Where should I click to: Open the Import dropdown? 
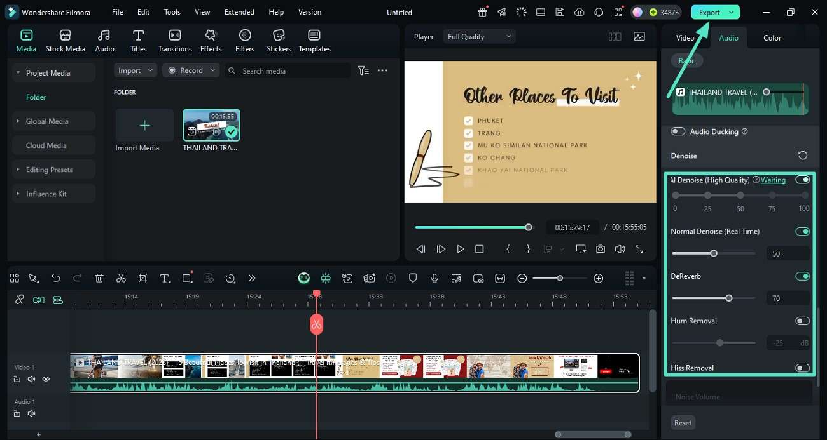[x=136, y=70]
